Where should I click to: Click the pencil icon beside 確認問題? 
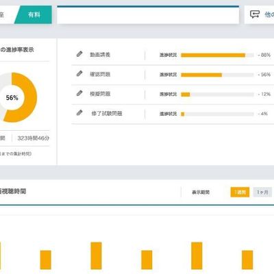click(79, 73)
